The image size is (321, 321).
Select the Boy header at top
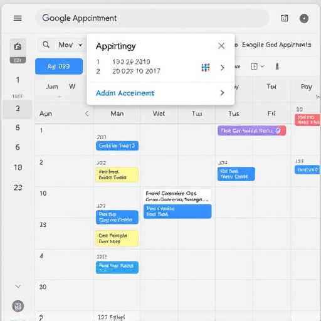coord(307,87)
